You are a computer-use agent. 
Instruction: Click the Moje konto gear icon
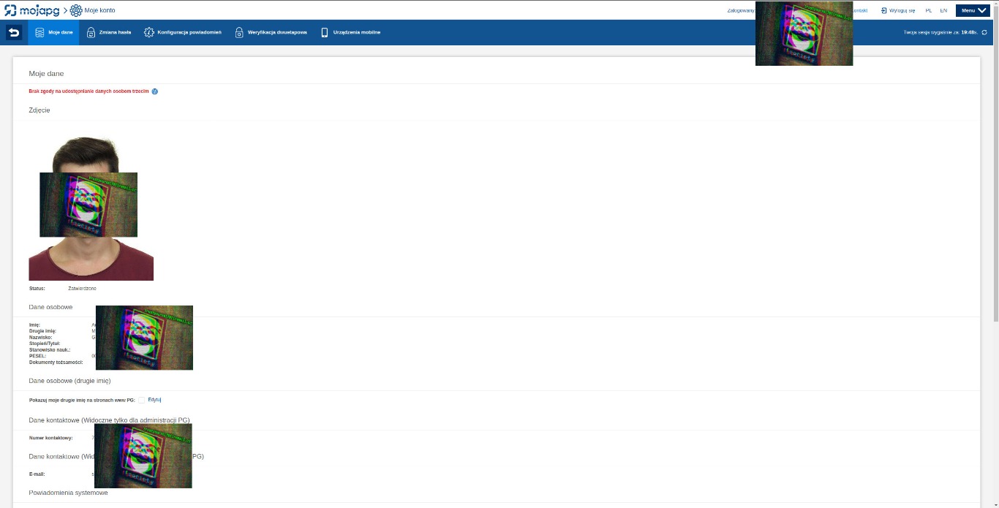pos(76,10)
